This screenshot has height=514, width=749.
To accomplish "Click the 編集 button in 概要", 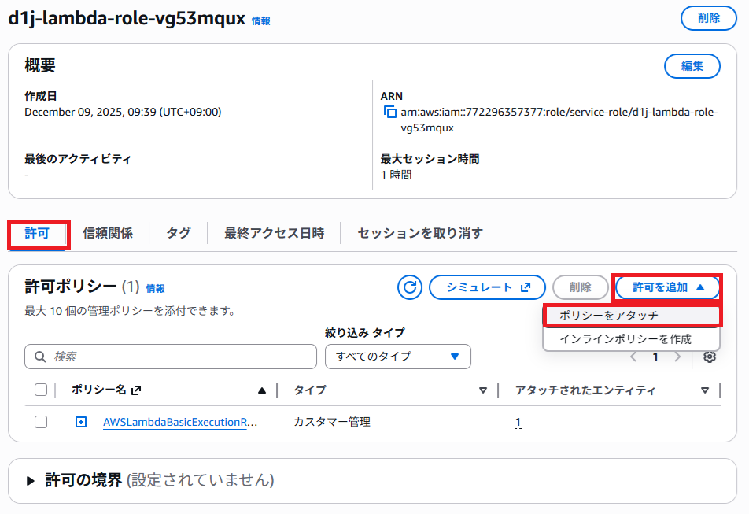I will (x=692, y=66).
